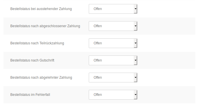The width and height of the screenshot is (201, 105).
Task: Click the arrow icon of Gutschrift select
Action: tap(135, 60)
